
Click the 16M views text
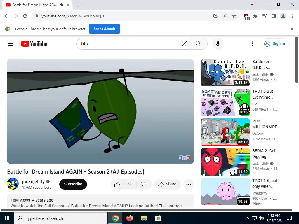click(x=20, y=200)
